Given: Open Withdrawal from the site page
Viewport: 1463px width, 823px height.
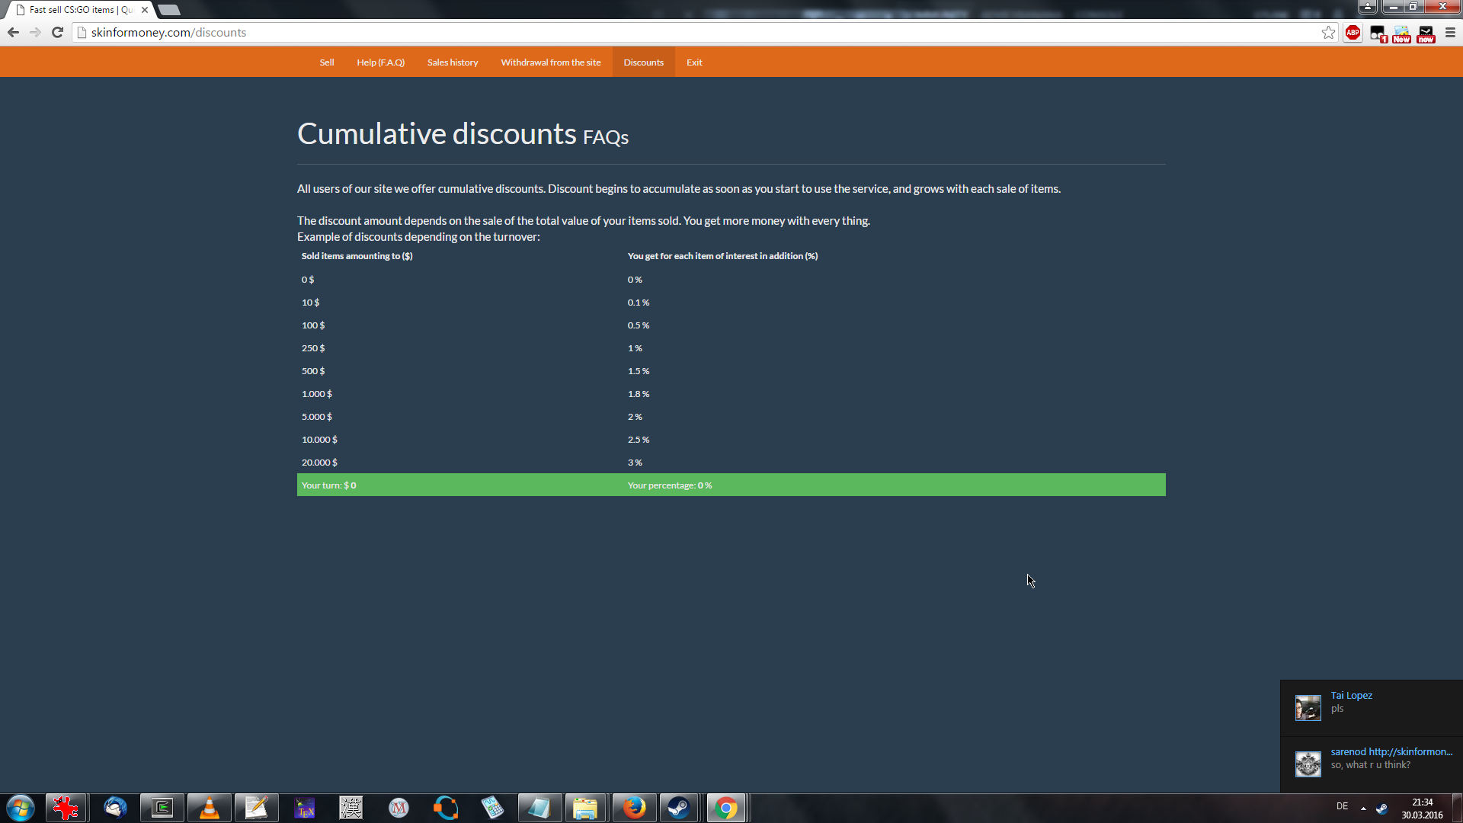Looking at the screenshot, I should pyautogui.click(x=550, y=62).
